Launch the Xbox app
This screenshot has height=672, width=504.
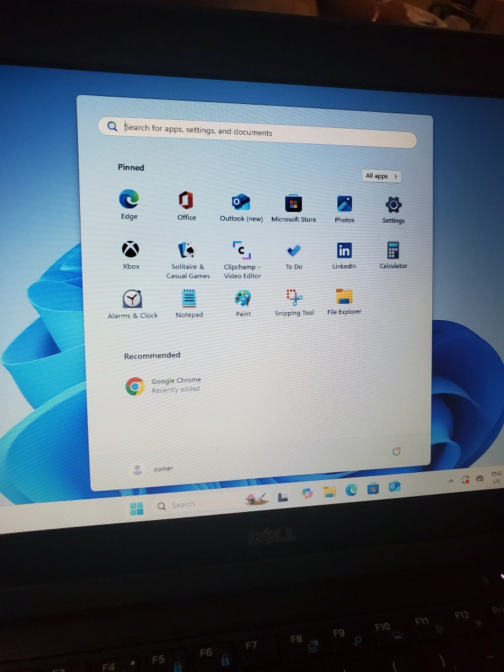click(131, 249)
